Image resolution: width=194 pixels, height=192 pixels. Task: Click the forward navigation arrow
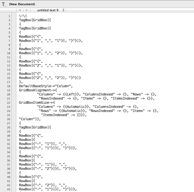pyautogui.click(x=26, y=10)
